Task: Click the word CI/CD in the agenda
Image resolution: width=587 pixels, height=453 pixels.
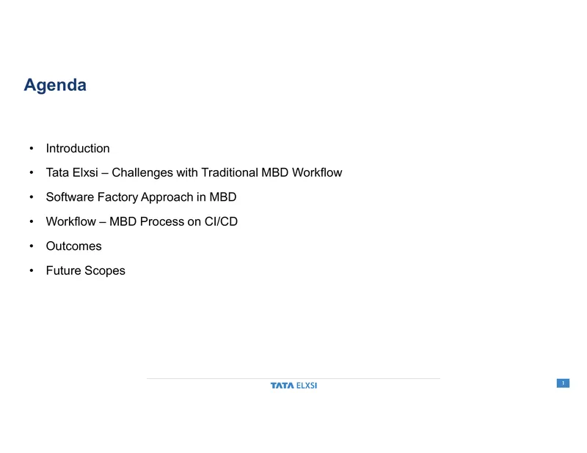Action: pos(221,222)
